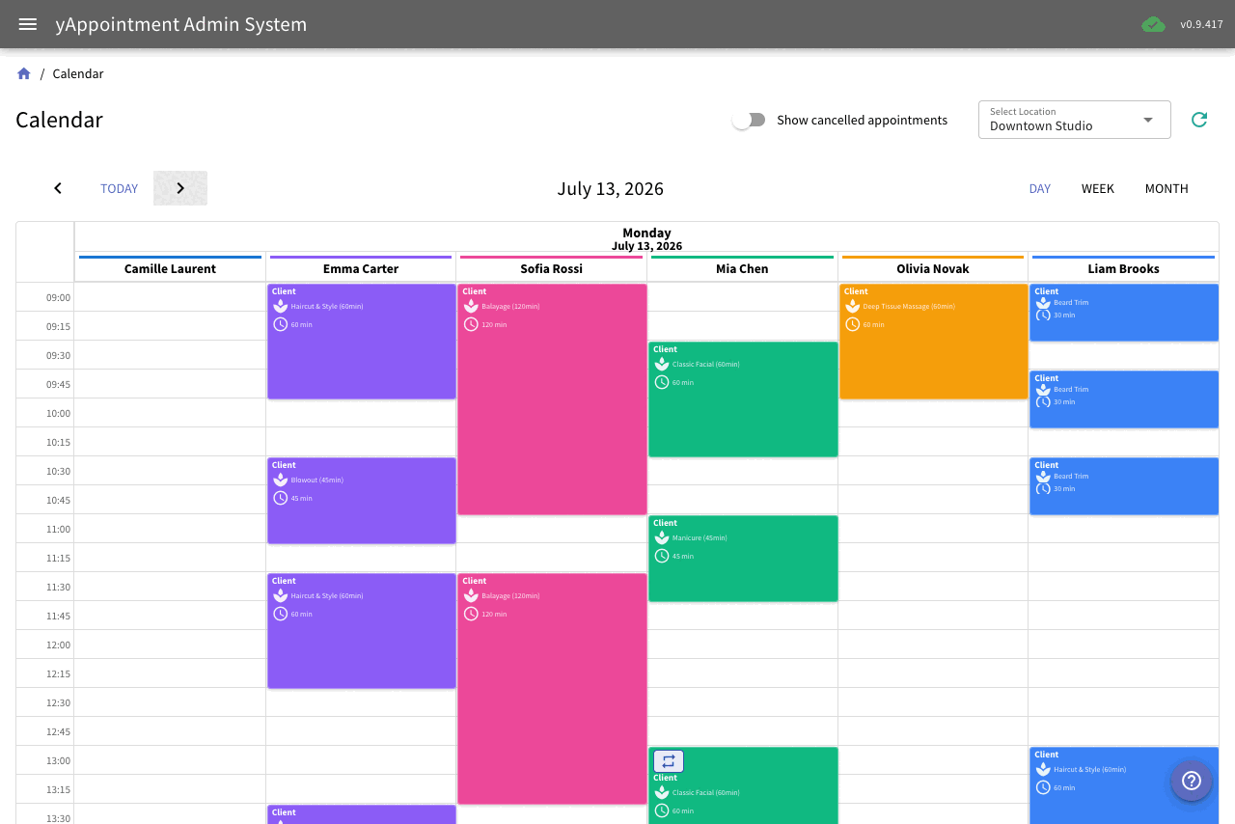Image resolution: width=1235 pixels, height=824 pixels.
Task: Open Emma Carter's 11:30 Haircut & Style appointment
Action: pos(362,631)
